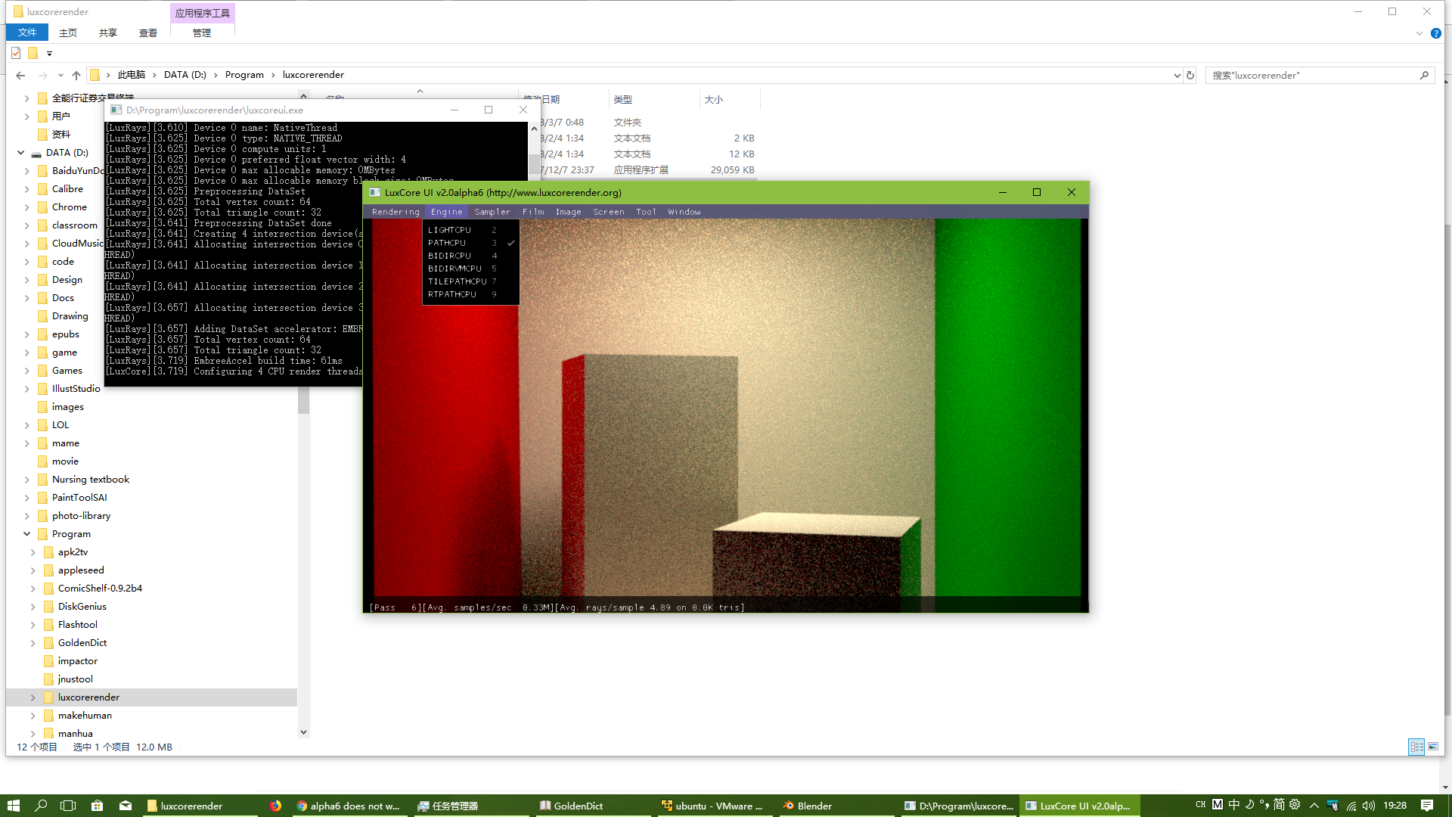Open the address bar history dropdown
The width and height of the screenshot is (1452, 817).
coord(1177,75)
